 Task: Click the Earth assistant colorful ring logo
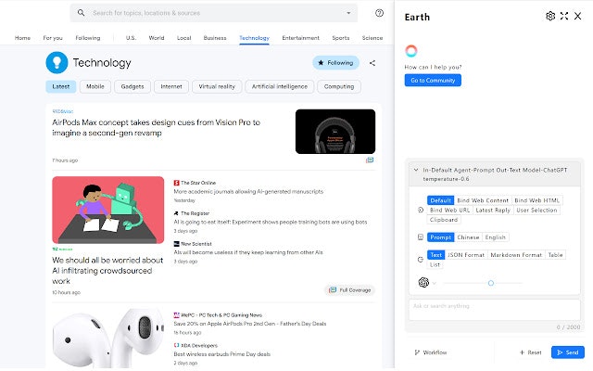[411, 51]
